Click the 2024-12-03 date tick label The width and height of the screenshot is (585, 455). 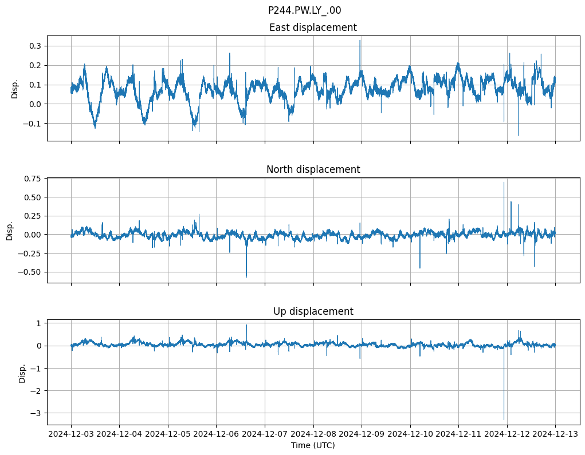coord(71,434)
